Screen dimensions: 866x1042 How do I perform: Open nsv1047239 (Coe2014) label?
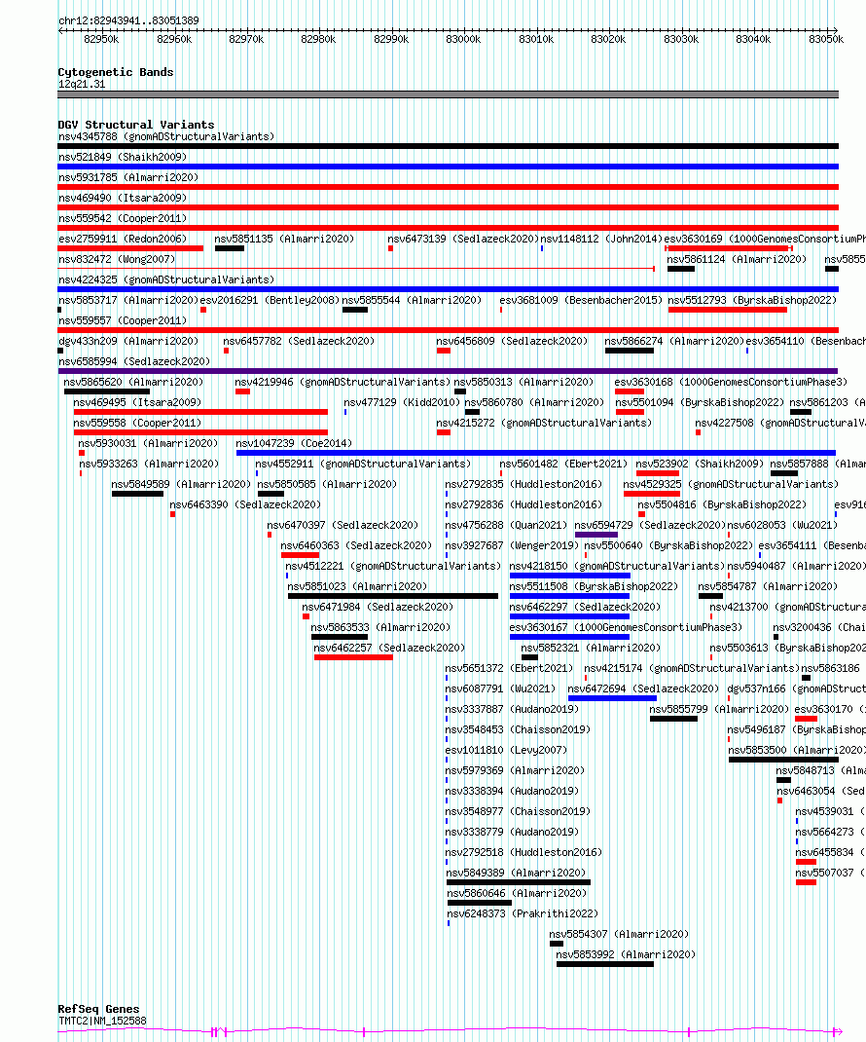point(294,443)
